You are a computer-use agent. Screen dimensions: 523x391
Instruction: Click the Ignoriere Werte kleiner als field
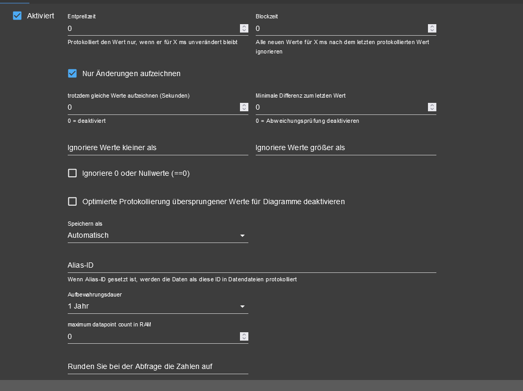158,148
